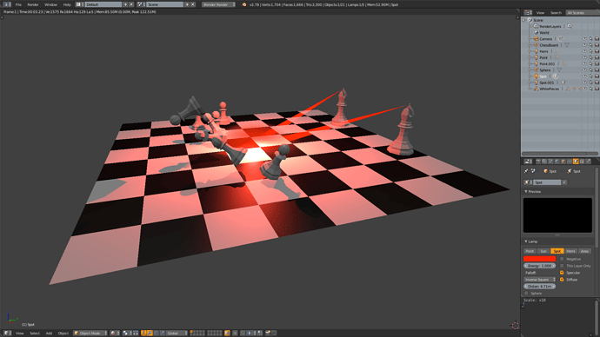The image size is (600, 337).
Task: Open the File menu
Action: pos(18,4)
